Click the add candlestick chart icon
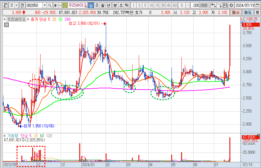The image size is (261, 168). coord(214,6)
